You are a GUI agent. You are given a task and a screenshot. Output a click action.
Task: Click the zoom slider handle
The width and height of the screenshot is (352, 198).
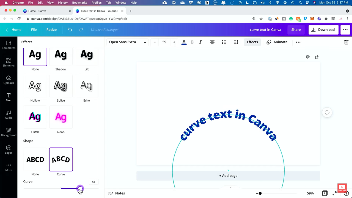(x=260, y=193)
